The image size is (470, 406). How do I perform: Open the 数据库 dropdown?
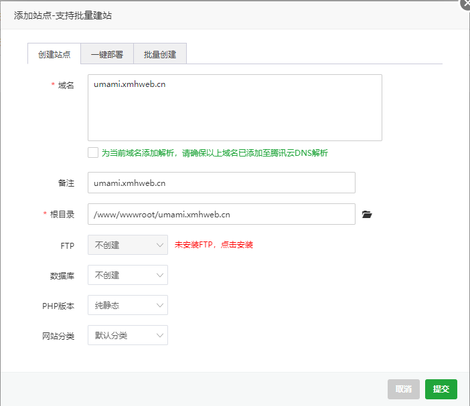[x=128, y=275]
